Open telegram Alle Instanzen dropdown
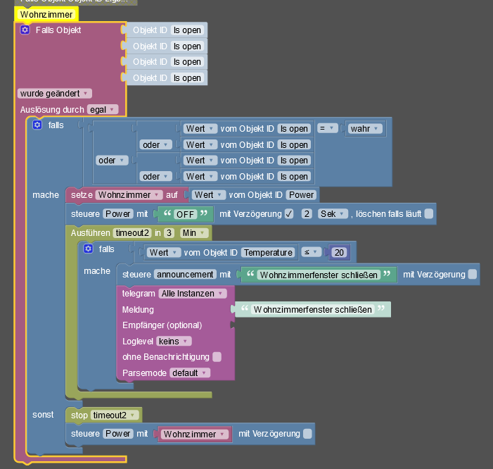Image resolution: width=493 pixels, height=469 pixels. 193,294
